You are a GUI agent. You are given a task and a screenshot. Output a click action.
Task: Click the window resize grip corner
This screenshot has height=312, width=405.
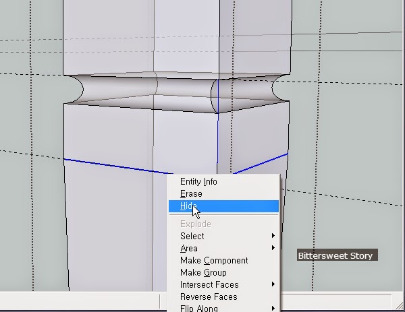pos(400,305)
